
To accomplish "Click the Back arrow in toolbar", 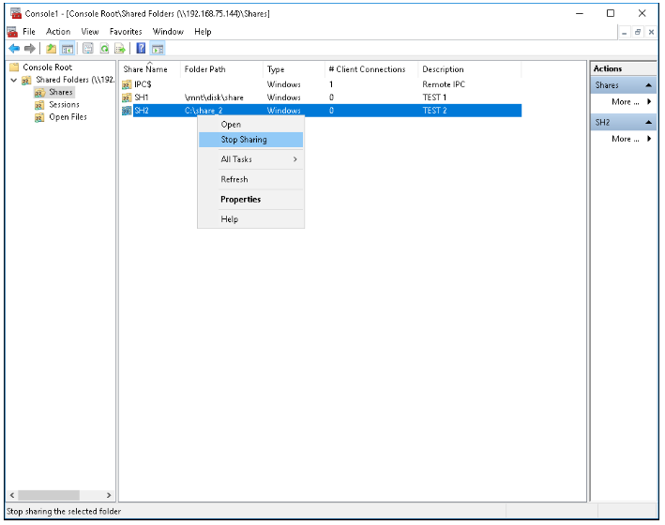I will point(14,49).
